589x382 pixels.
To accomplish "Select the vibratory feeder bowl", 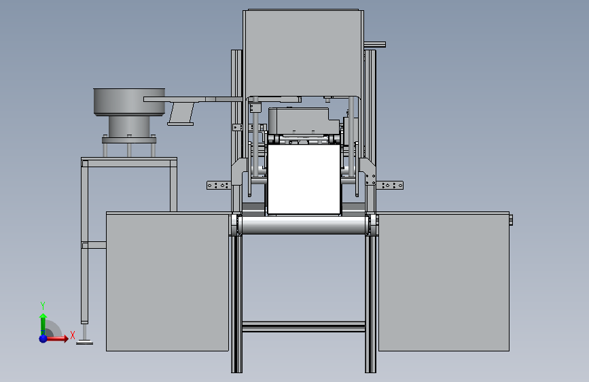I will click(129, 102).
